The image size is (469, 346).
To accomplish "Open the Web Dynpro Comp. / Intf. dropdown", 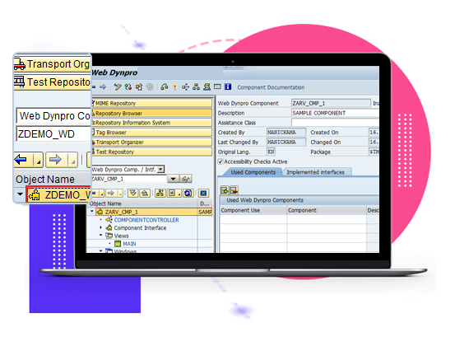I will [x=161, y=169].
